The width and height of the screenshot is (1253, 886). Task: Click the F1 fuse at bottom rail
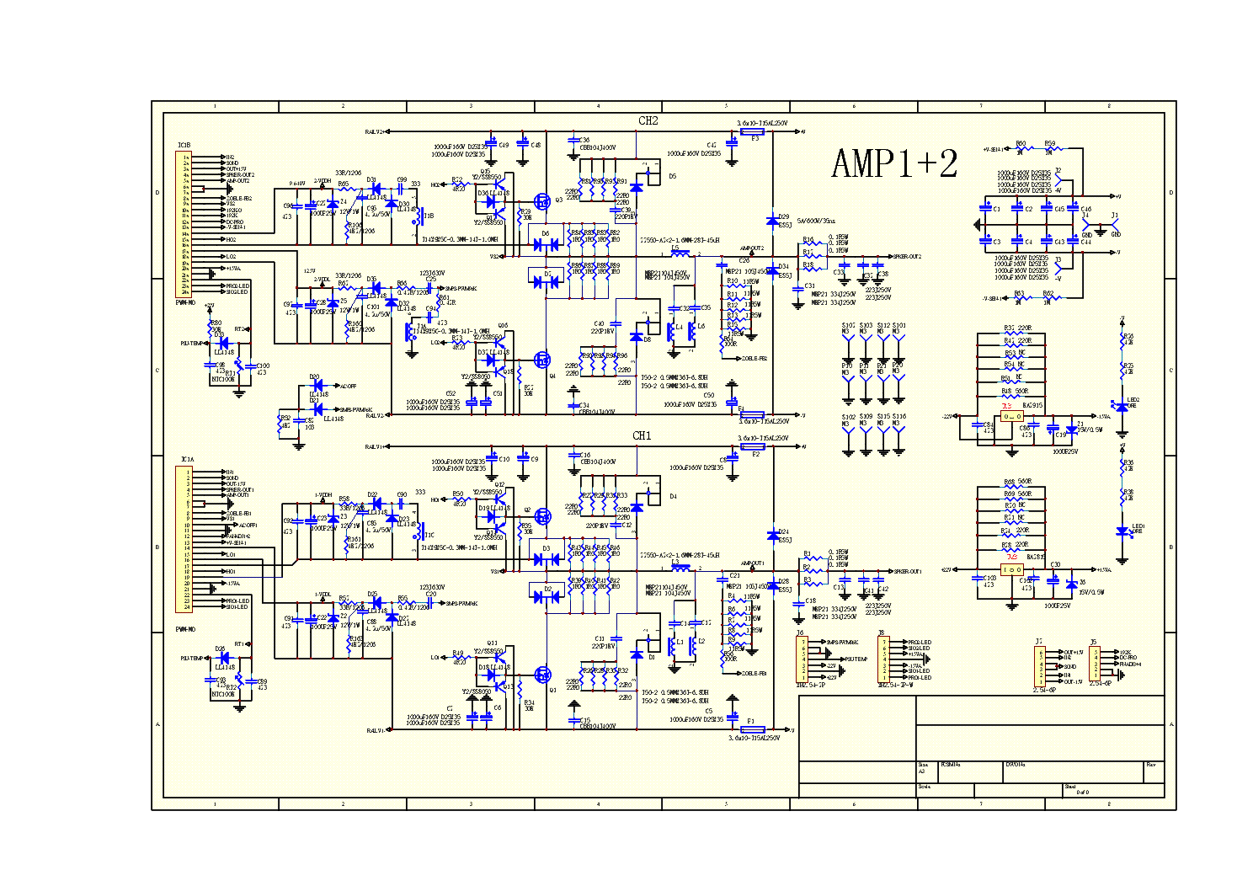click(x=752, y=729)
